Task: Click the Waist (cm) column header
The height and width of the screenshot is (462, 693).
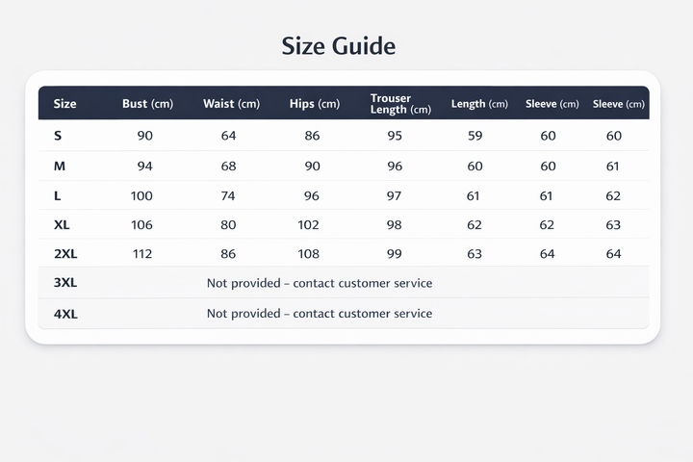Action: tap(231, 103)
